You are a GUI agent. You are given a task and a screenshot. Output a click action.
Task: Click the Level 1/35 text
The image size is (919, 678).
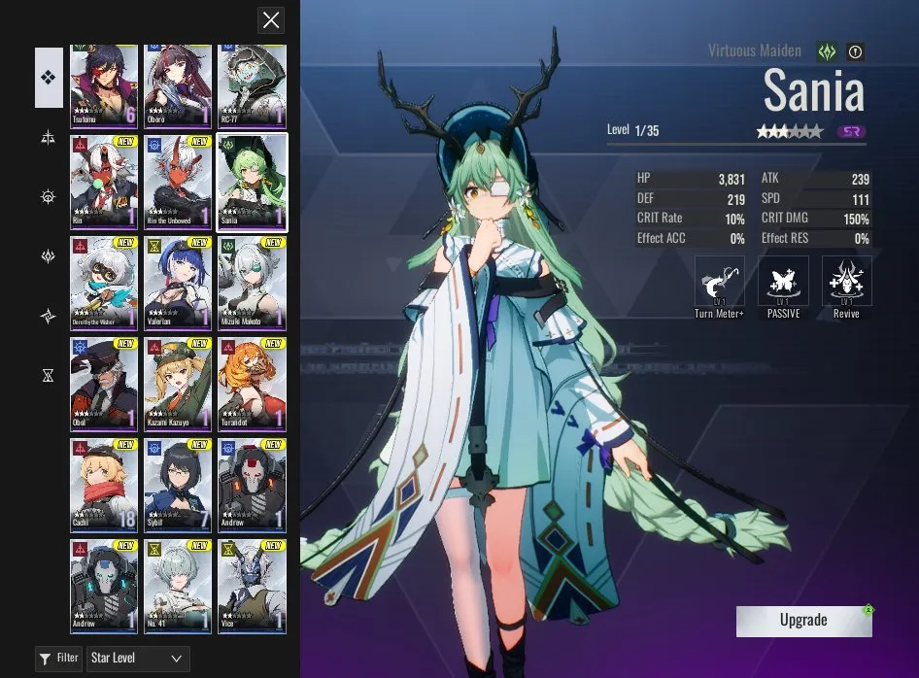tap(633, 130)
